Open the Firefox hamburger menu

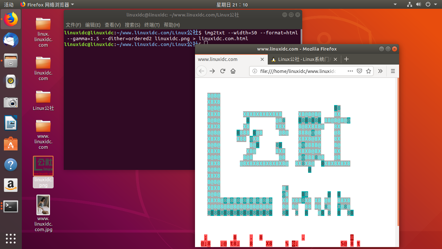coord(393,71)
